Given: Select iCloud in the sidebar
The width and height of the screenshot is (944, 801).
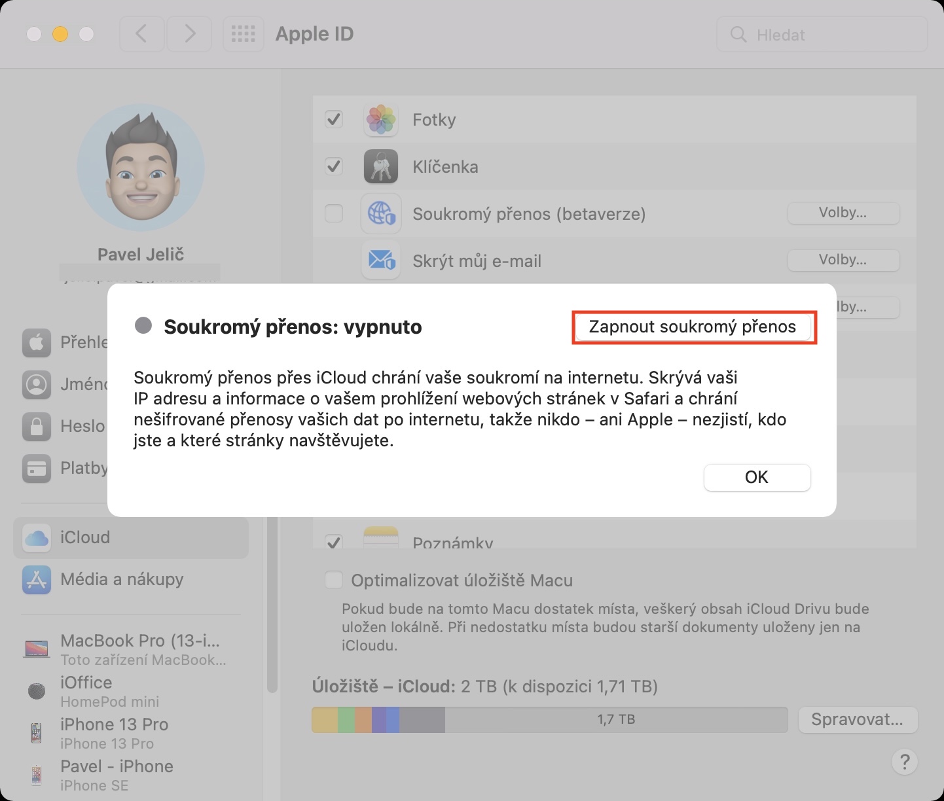Looking at the screenshot, I should [x=131, y=537].
